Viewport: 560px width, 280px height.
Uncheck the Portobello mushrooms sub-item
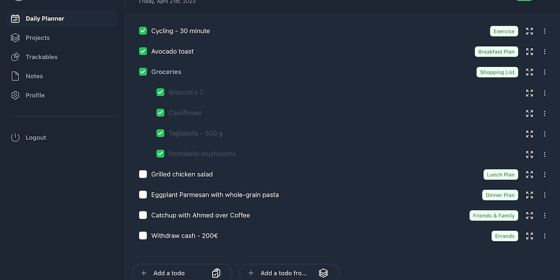[160, 154]
